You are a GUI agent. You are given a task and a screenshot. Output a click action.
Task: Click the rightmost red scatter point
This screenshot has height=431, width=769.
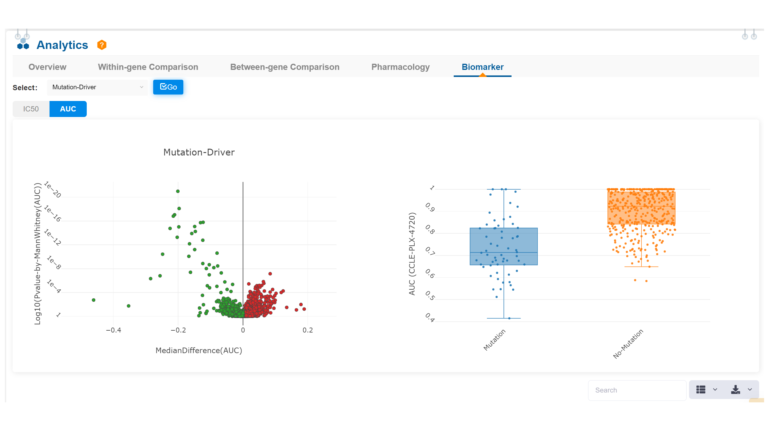coord(304,309)
